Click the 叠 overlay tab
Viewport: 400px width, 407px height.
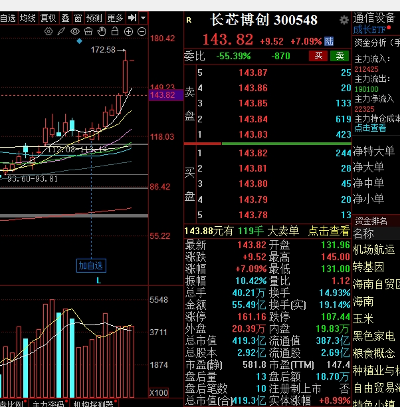pos(65,18)
